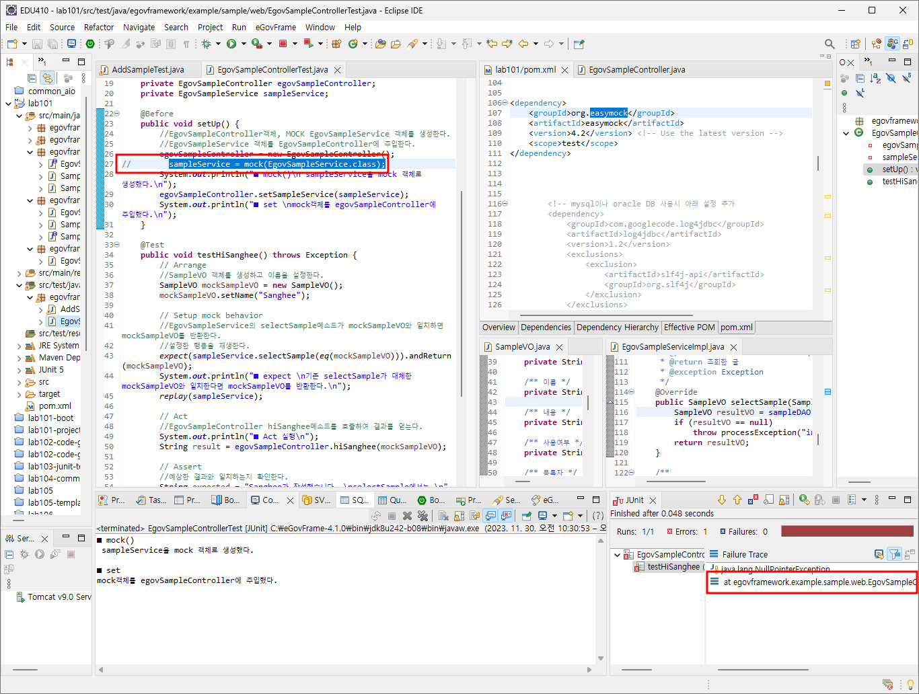Switch to AddSampleTest.java tab
The width and height of the screenshot is (919, 694).
coord(147,69)
